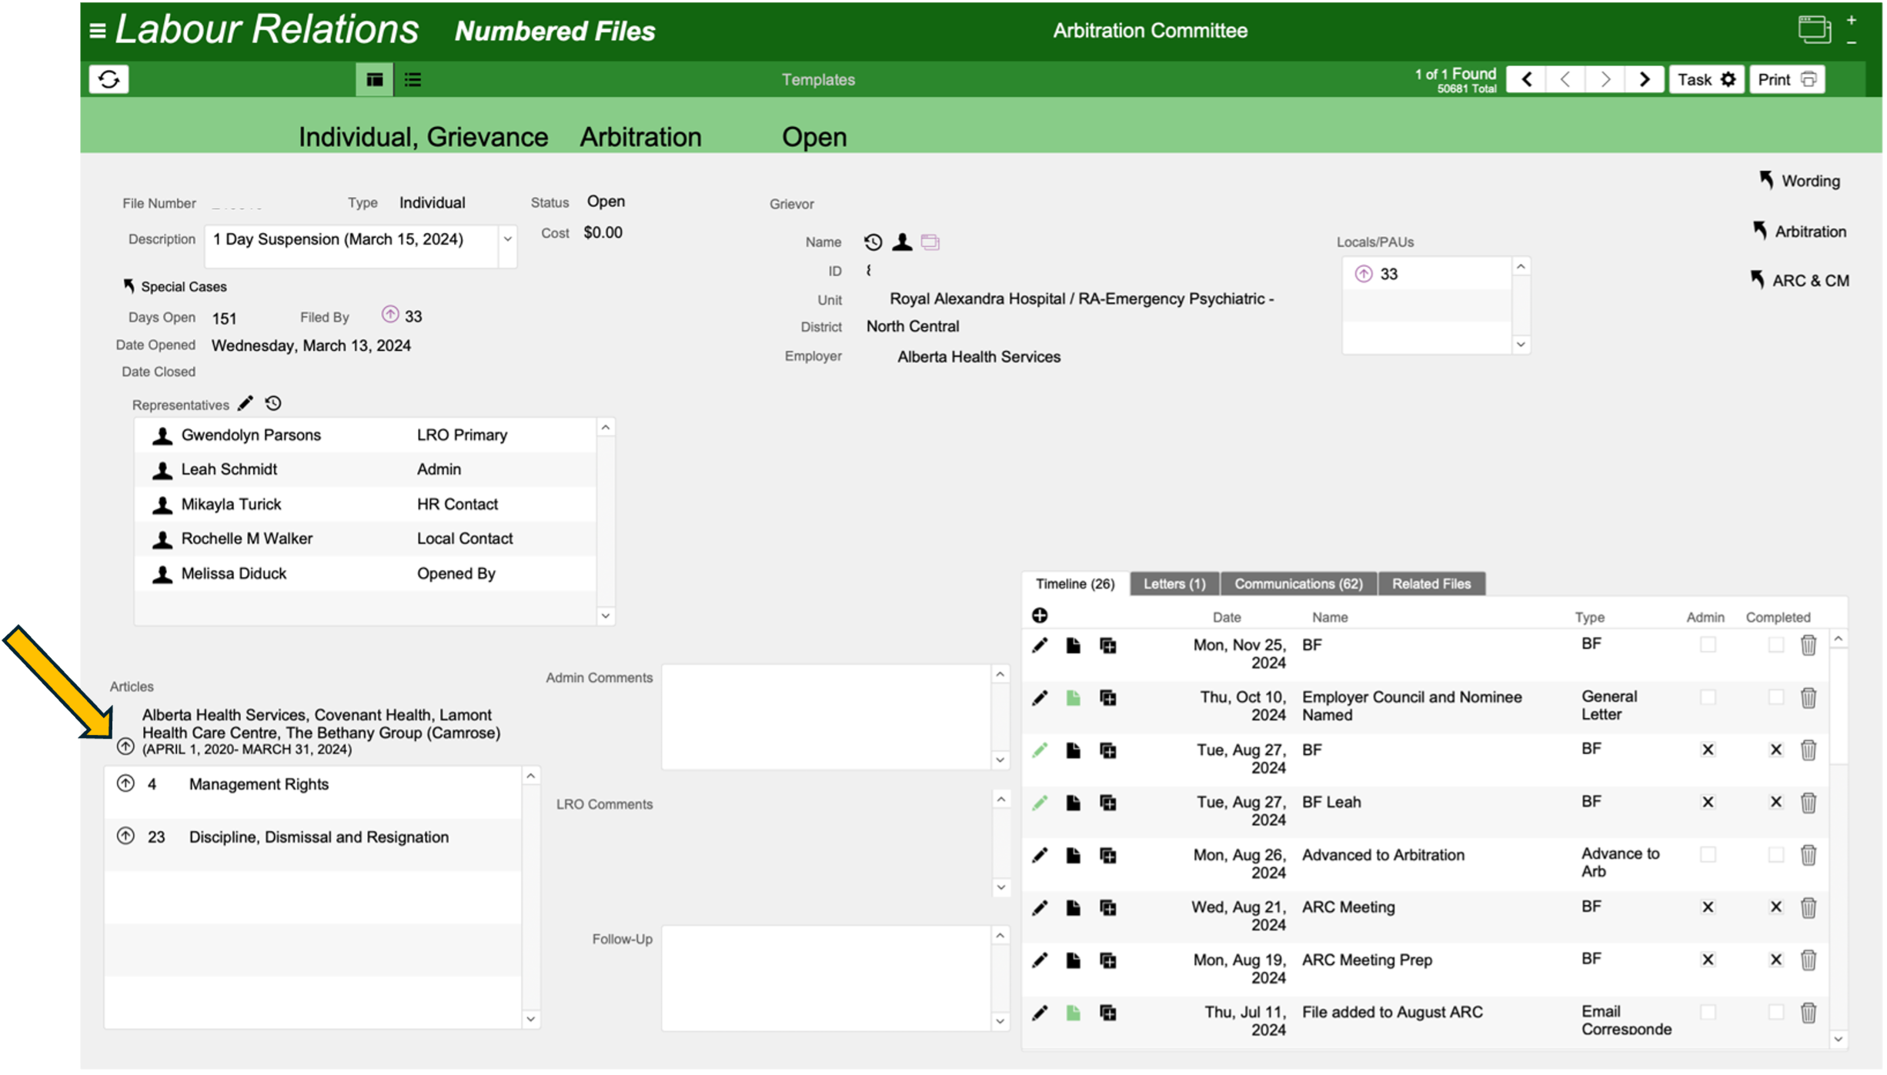1887x1075 pixels.
Task: Click the Print button
Action: coord(1787,79)
